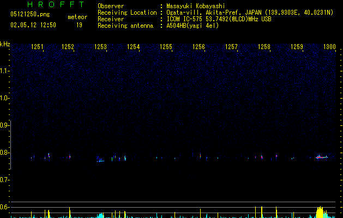Click the HROFFT title text
Image resolution: width=343 pixels, height=218 pixels.
tap(56, 4)
